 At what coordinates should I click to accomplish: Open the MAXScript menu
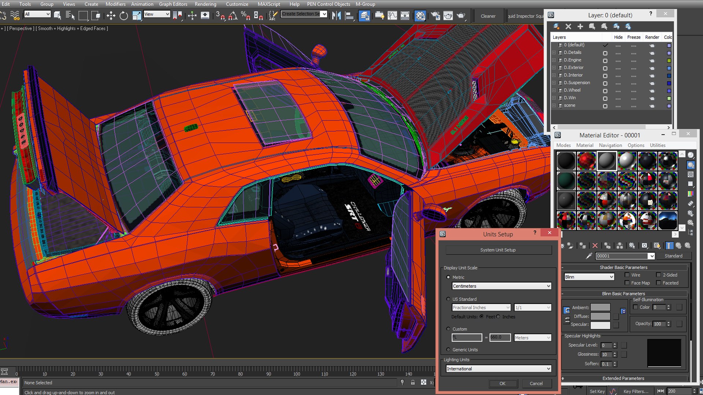(x=269, y=4)
